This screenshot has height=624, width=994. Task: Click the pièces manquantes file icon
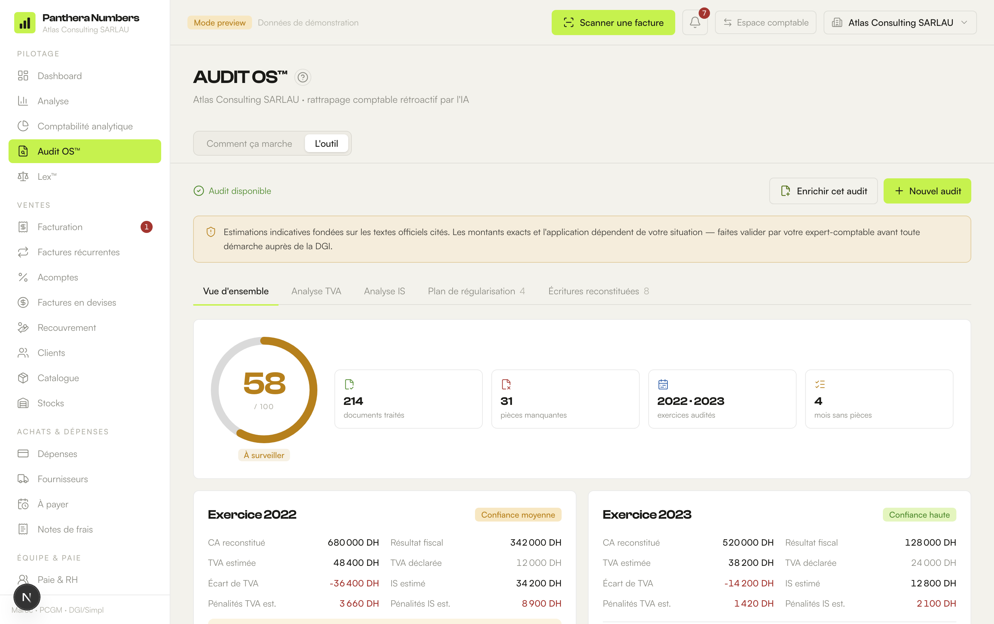pos(506,385)
